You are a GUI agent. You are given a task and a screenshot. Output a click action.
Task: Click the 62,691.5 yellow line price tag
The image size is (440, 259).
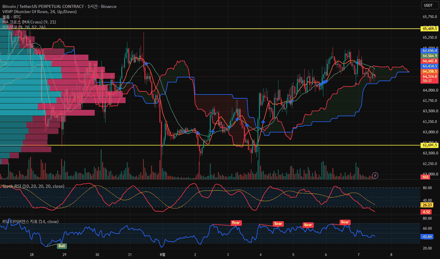[429, 145]
